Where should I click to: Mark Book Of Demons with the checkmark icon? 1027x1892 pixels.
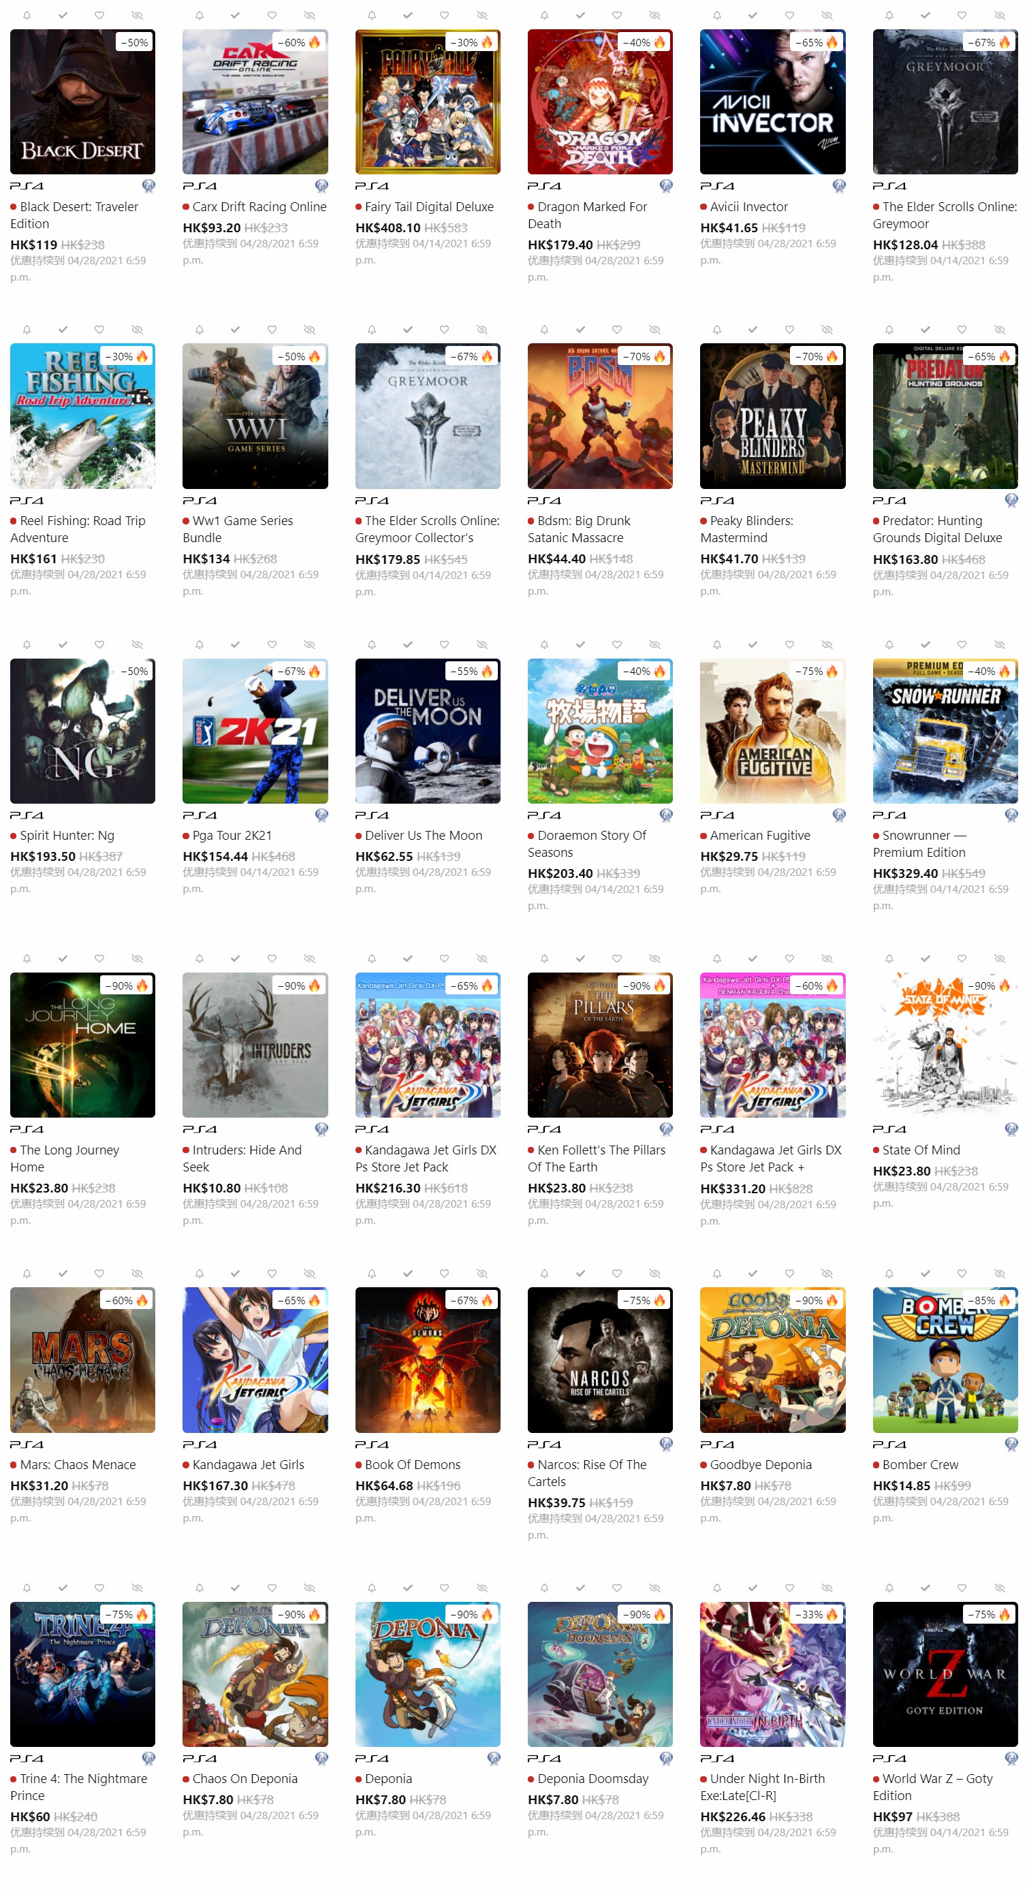[x=408, y=1274]
